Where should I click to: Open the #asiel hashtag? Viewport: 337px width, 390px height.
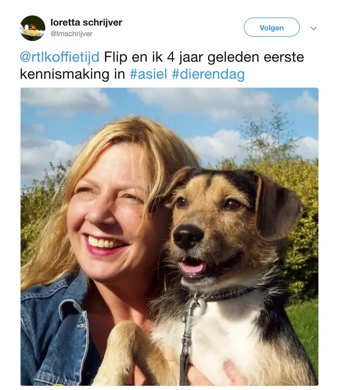pos(148,74)
